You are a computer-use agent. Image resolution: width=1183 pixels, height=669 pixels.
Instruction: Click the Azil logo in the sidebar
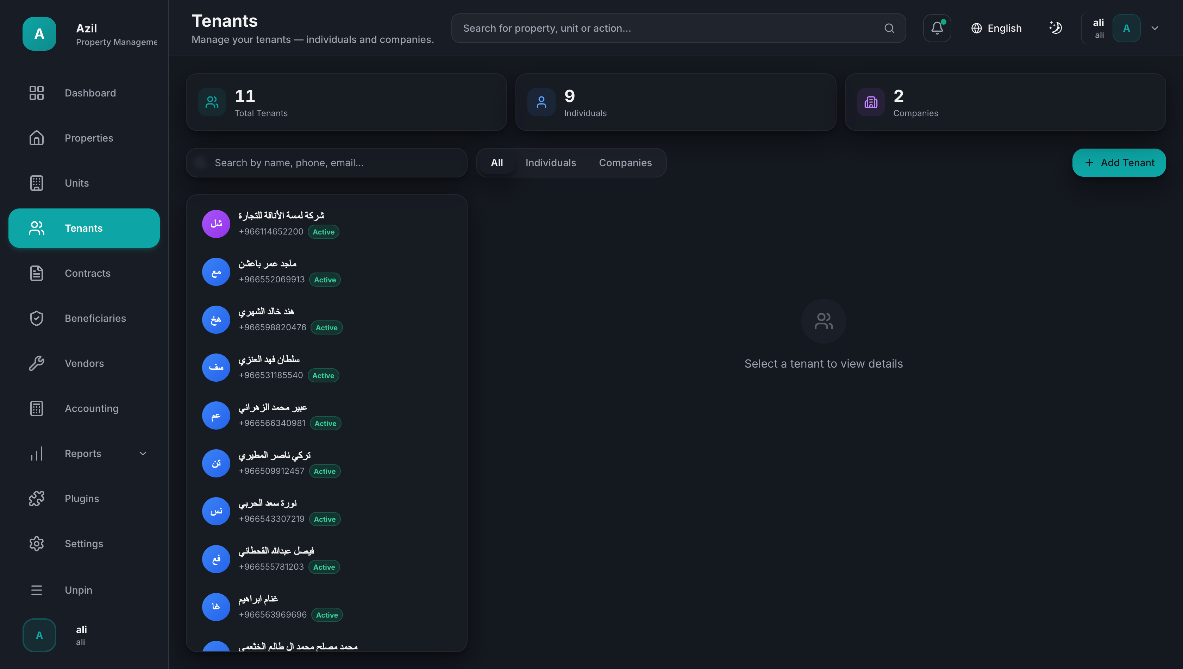39,33
